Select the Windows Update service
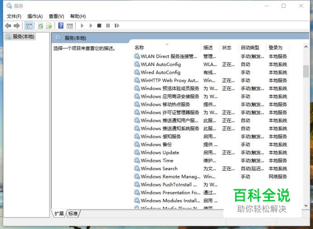This screenshot has width=313, height=229. (x=211, y=153)
